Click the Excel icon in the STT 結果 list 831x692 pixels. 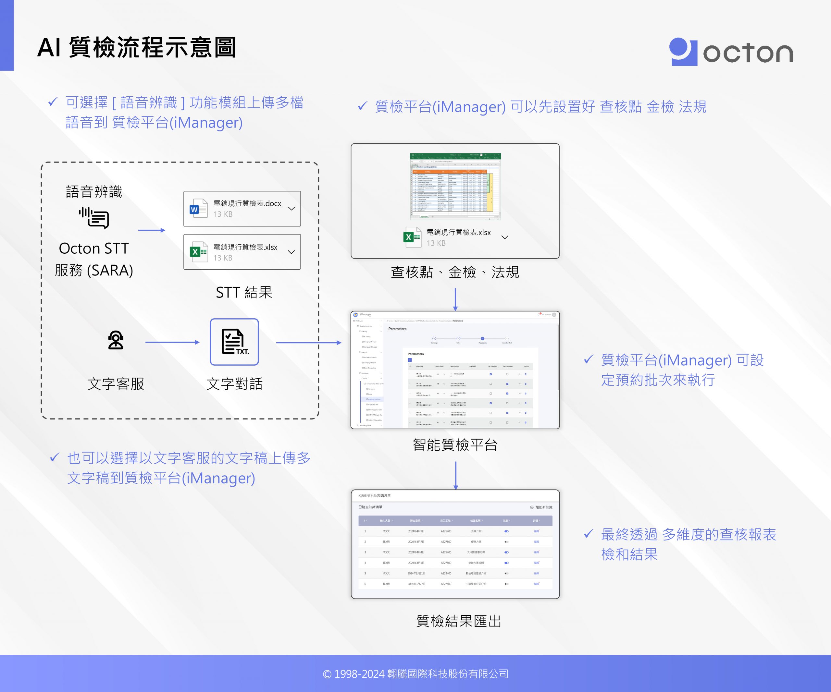pos(199,252)
